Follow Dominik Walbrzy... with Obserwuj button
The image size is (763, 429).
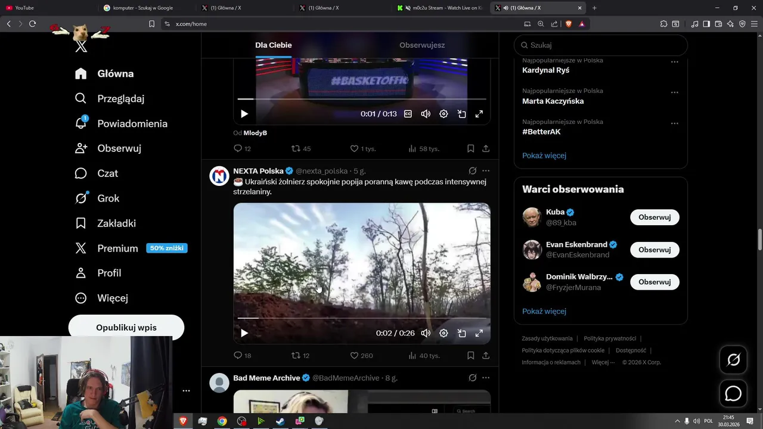coord(655,282)
